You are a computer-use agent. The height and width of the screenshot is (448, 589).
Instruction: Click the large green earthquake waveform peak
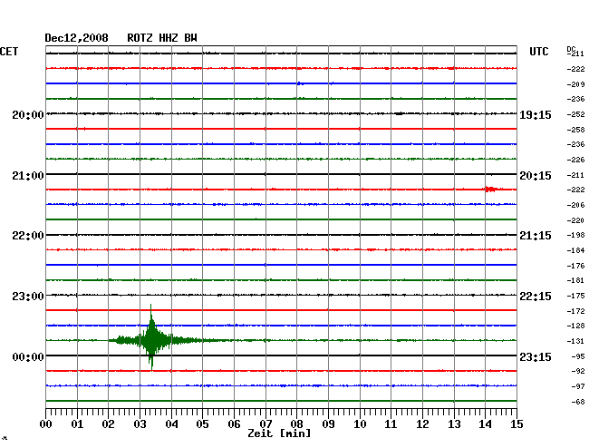point(151,338)
